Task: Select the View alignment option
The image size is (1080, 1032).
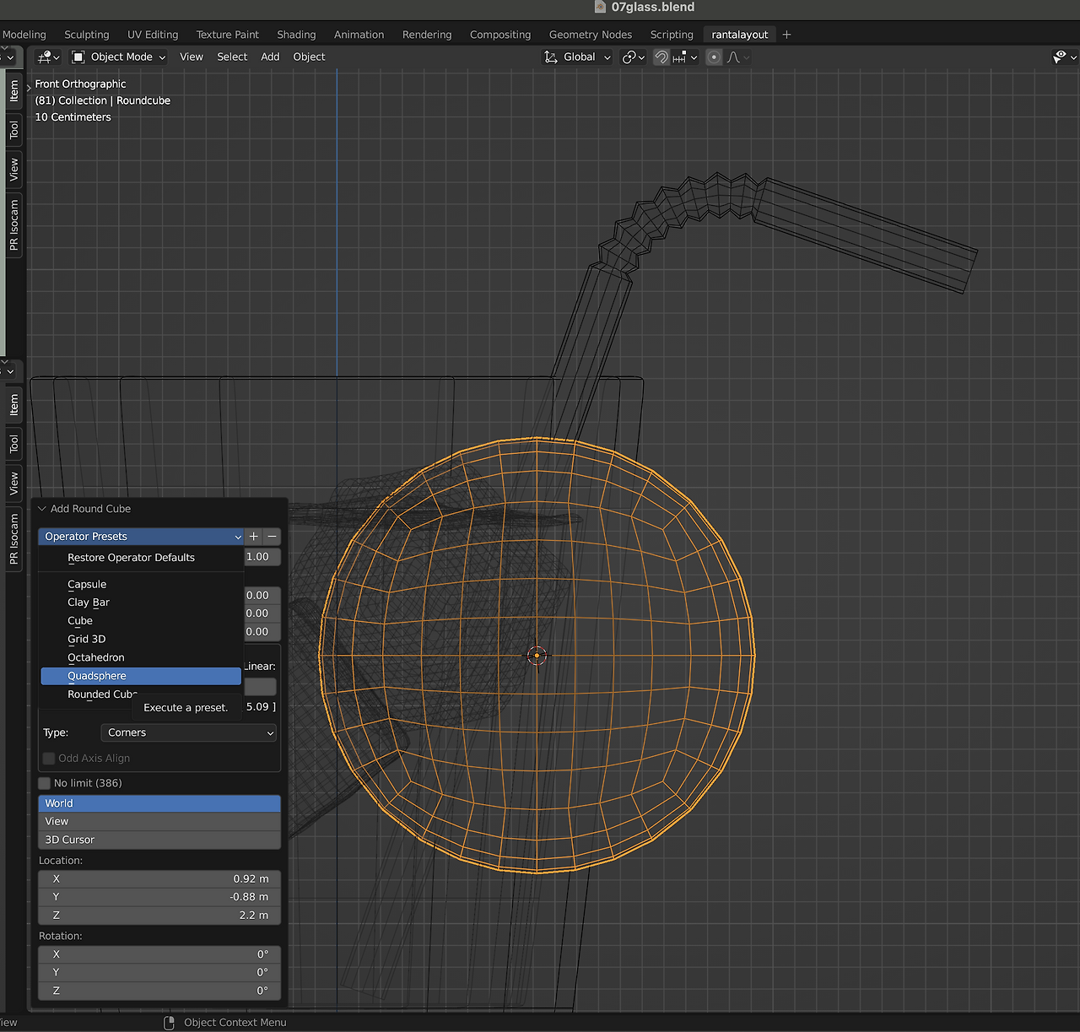Action: click(x=159, y=821)
